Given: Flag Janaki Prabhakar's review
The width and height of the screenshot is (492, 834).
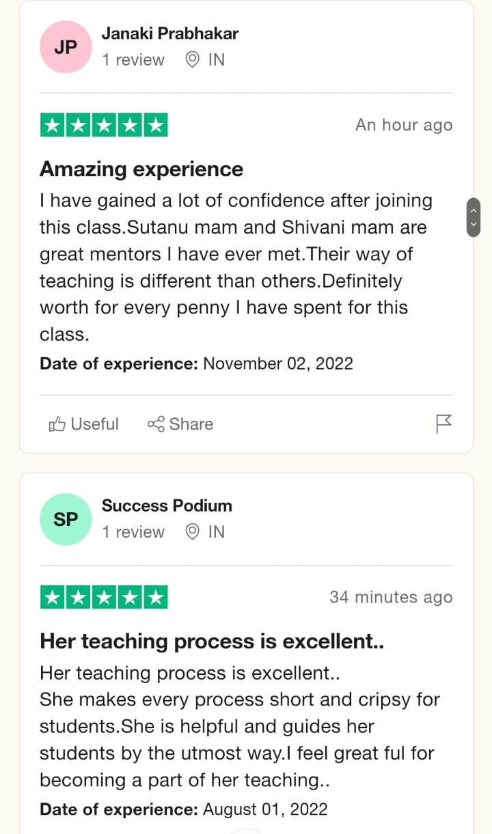Looking at the screenshot, I should click(x=444, y=424).
